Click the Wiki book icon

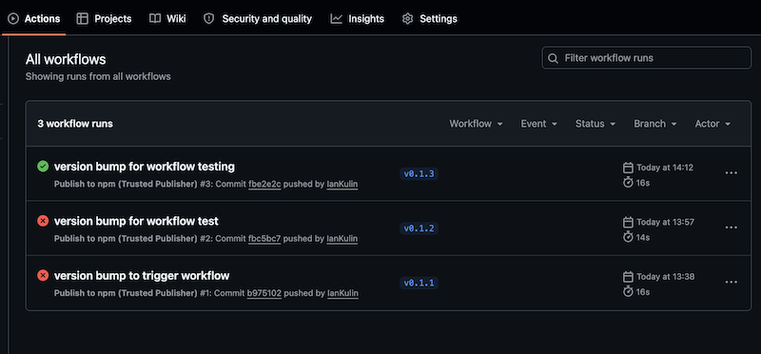[155, 19]
